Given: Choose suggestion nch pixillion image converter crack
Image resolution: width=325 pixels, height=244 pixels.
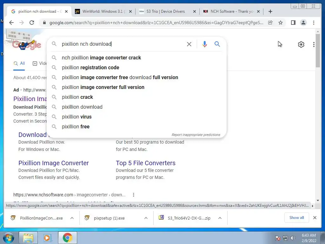Looking at the screenshot, I should coord(137,58).
